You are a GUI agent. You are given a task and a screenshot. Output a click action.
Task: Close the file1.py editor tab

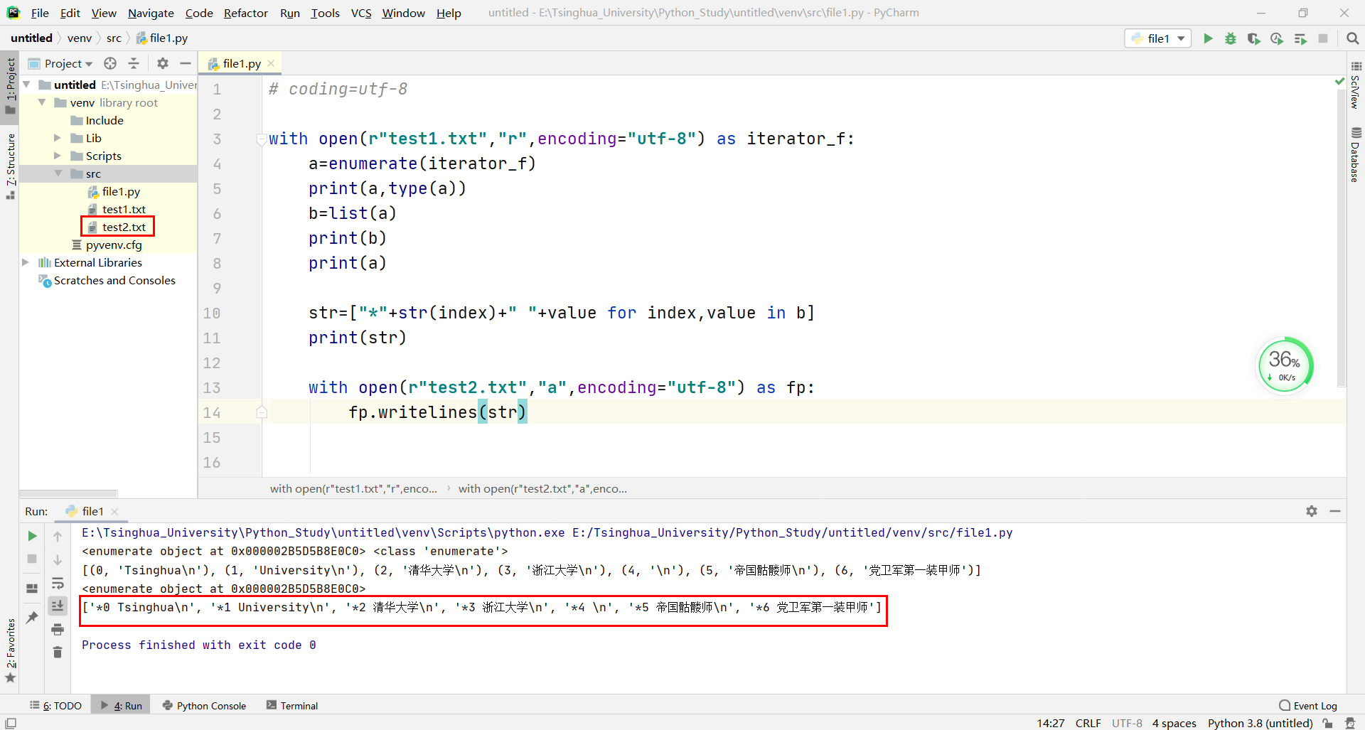click(x=271, y=63)
